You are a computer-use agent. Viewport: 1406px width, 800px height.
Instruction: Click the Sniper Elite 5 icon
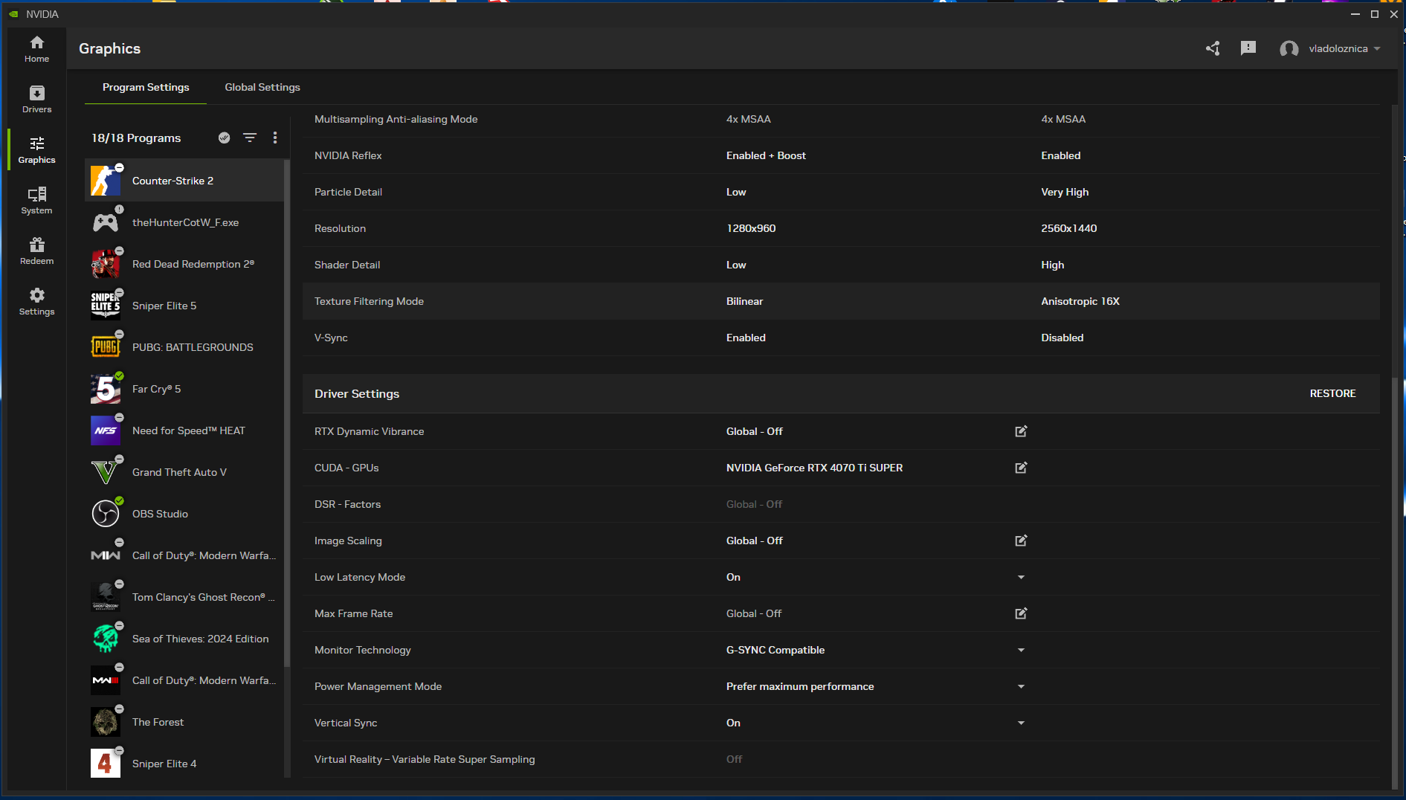[105, 306]
